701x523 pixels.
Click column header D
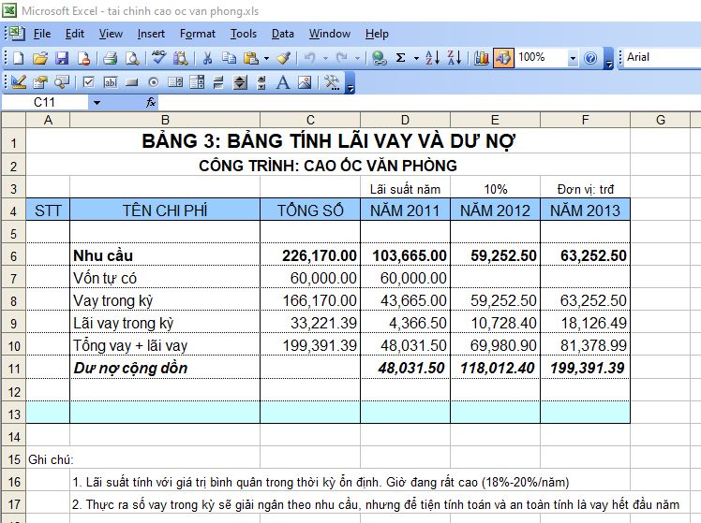click(405, 120)
